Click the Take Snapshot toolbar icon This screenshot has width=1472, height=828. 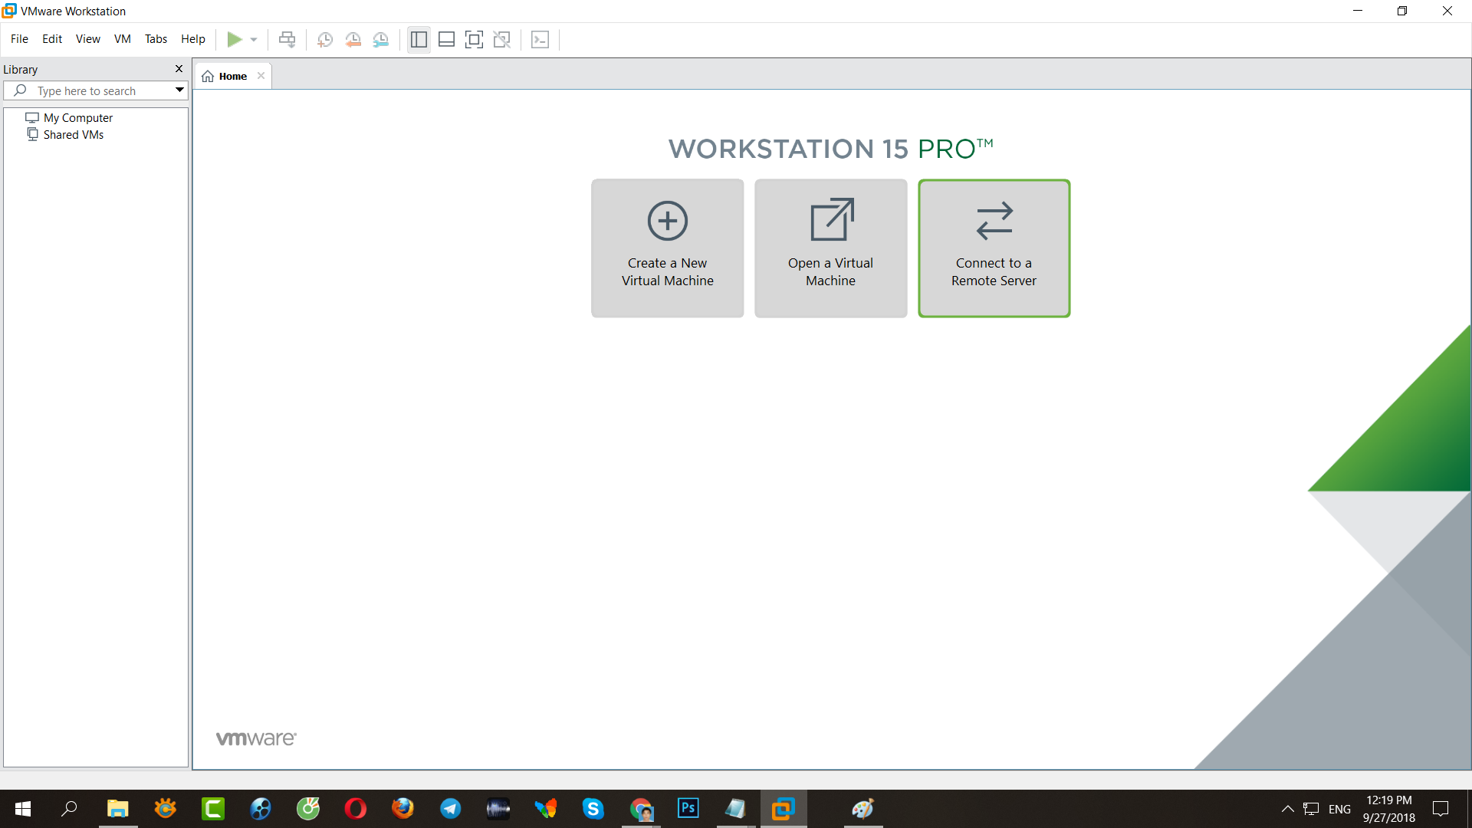(x=325, y=39)
